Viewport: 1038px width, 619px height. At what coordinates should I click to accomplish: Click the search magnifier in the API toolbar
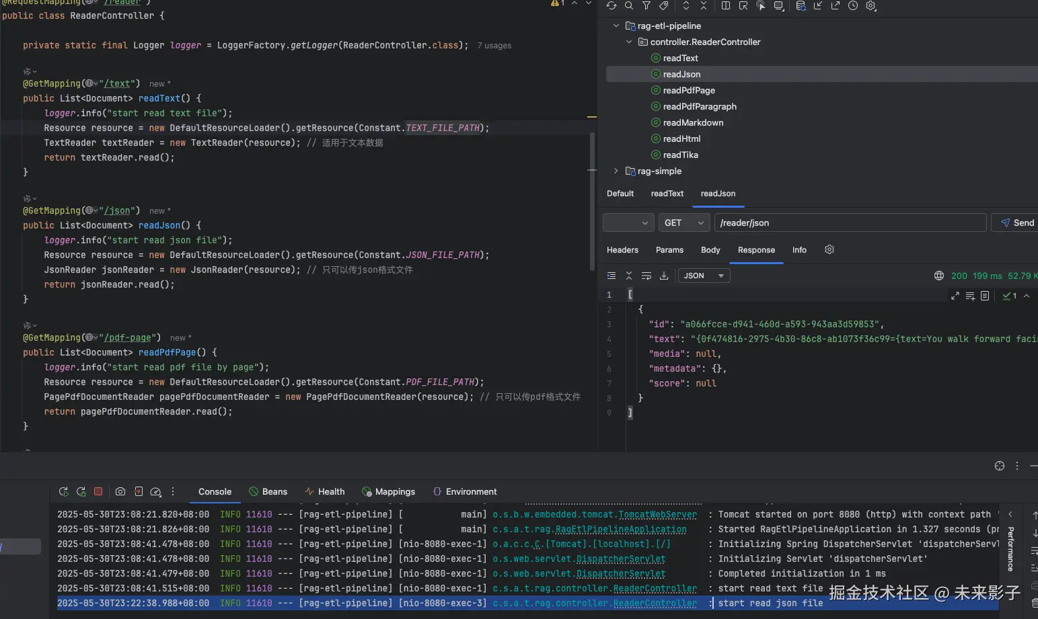[x=628, y=6]
